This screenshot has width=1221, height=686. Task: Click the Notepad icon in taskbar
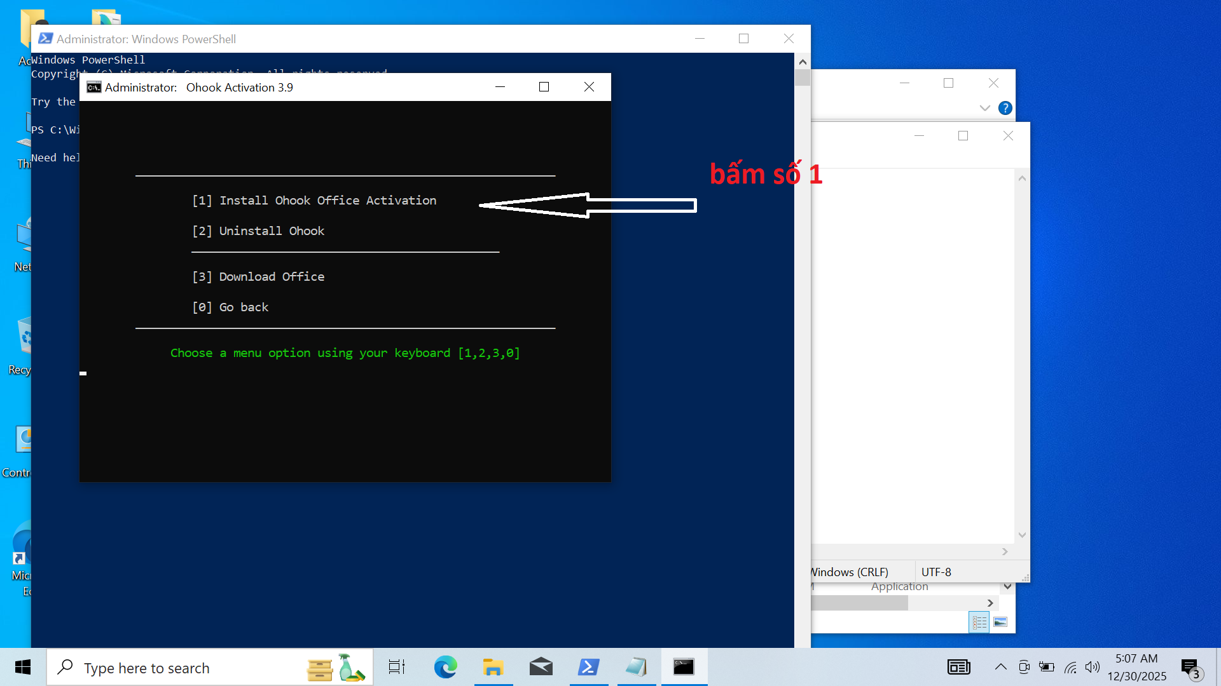pyautogui.click(x=636, y=667)
